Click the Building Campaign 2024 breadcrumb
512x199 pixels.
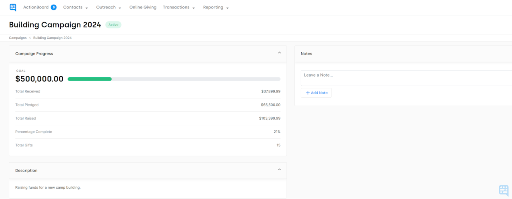tap(52, 38)
